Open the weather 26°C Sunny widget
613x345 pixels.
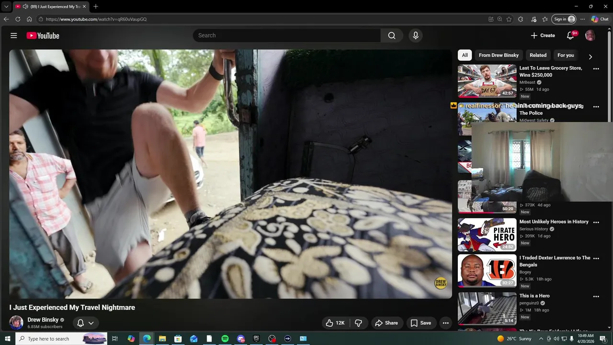click(514, 339)
